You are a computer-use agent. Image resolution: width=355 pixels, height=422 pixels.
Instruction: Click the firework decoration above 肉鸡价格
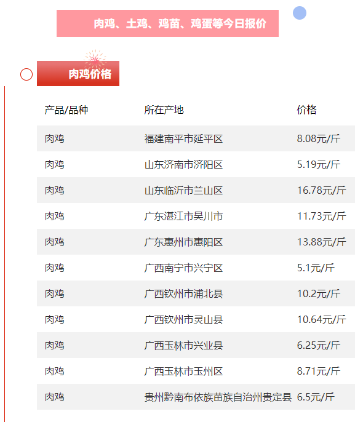(95, 58)
